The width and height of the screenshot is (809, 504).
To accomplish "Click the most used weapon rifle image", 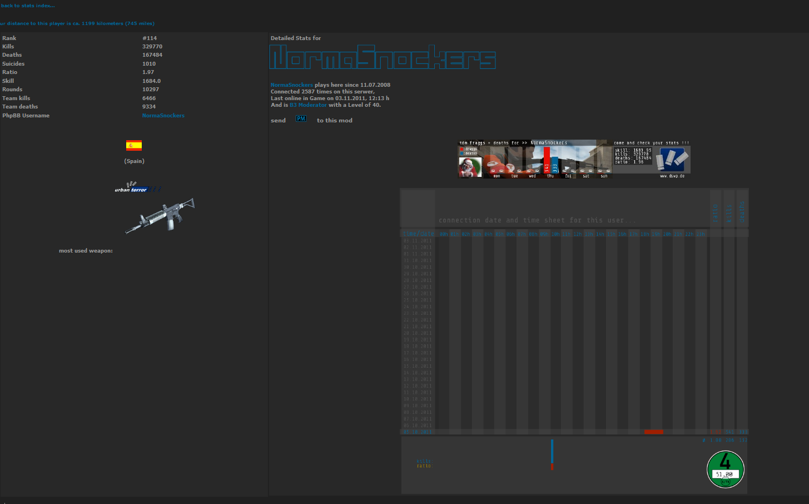I will [160, 215].
